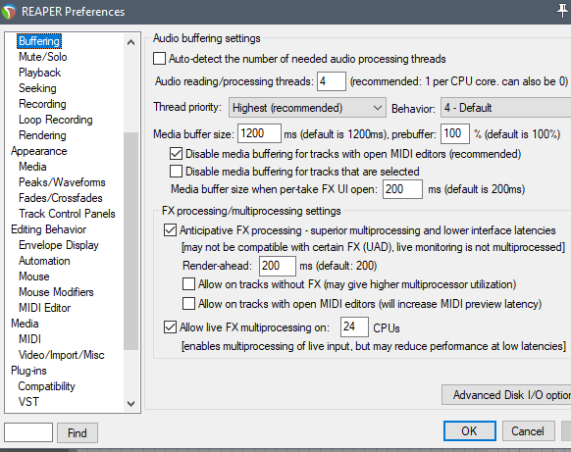Toggle Allow live FX multiprocessing checkbox
The height and width of the screenshot is (452, 571).
170,327
